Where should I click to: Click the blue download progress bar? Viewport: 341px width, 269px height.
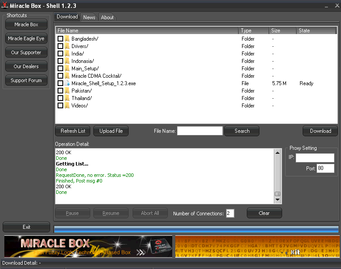196,229
